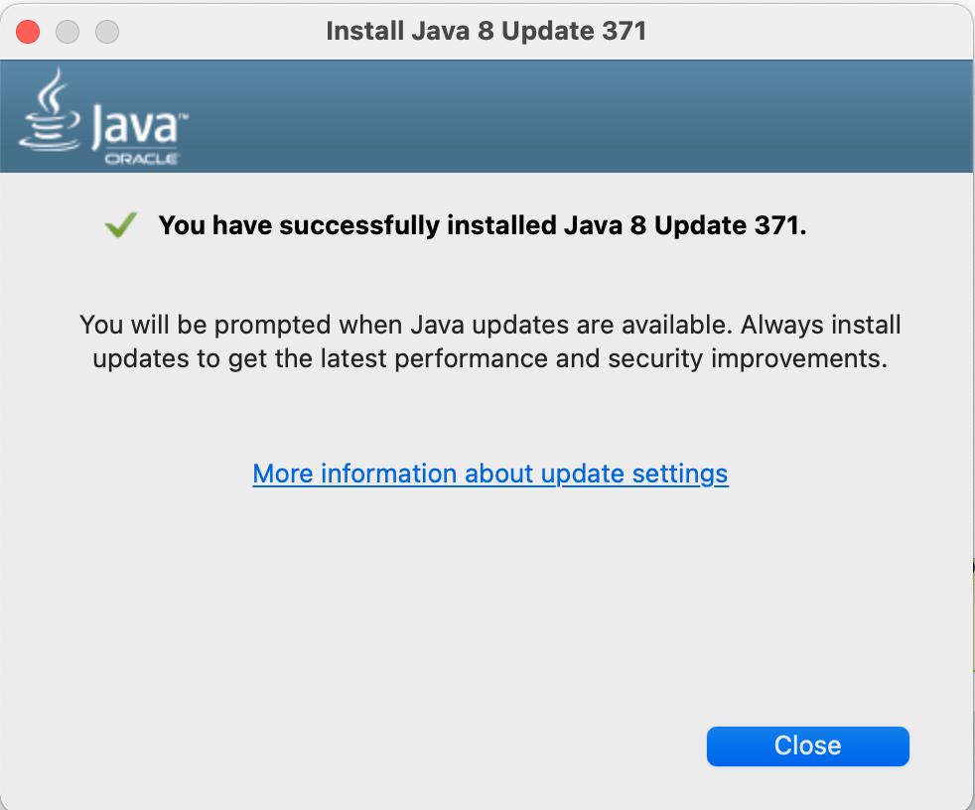
Task: Click the red close traffic light button
Action: [x=28, y=31]
